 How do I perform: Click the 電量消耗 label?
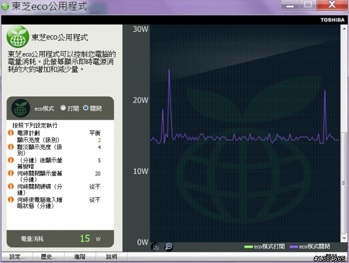32,238
